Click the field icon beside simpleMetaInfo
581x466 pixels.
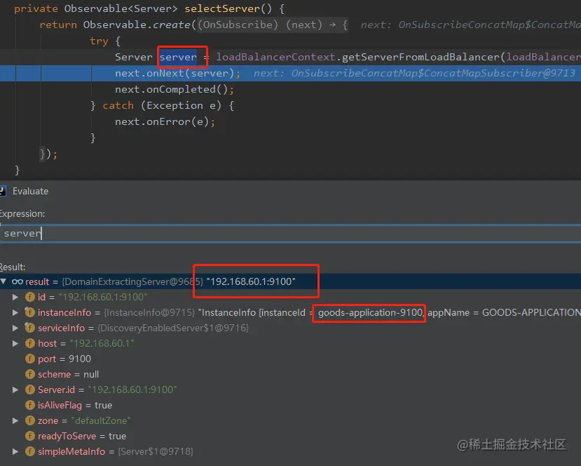(30, 451)
